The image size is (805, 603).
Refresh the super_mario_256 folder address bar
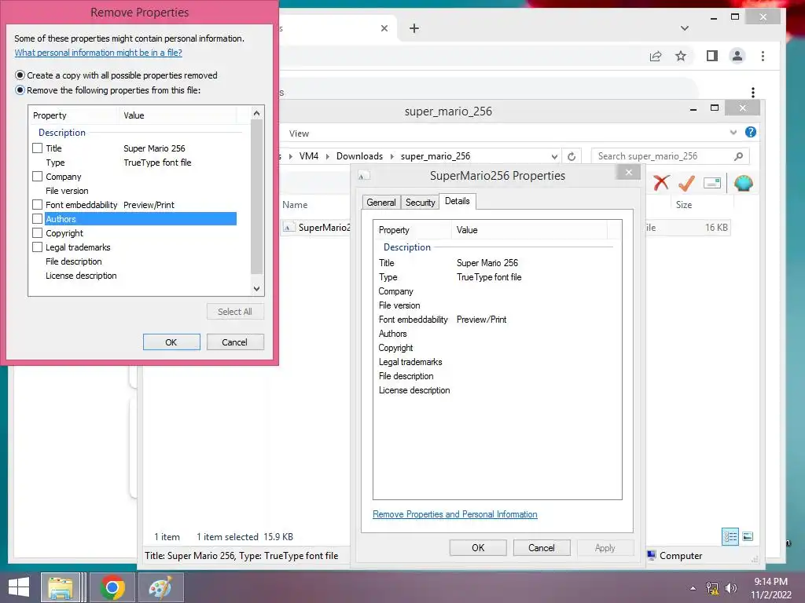tap(572, 156)
